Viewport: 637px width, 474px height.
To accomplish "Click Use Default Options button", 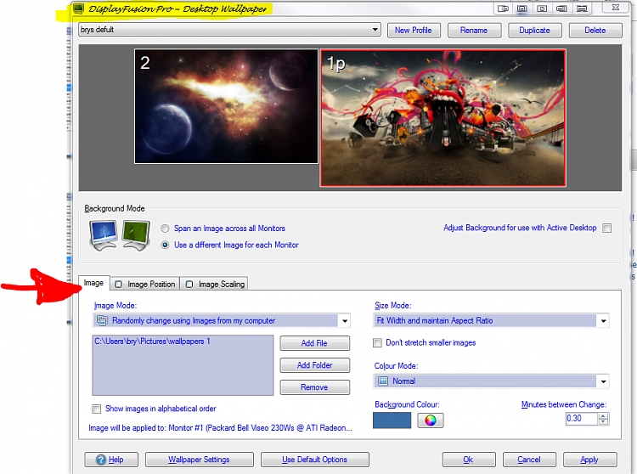I will pos(315,460).
